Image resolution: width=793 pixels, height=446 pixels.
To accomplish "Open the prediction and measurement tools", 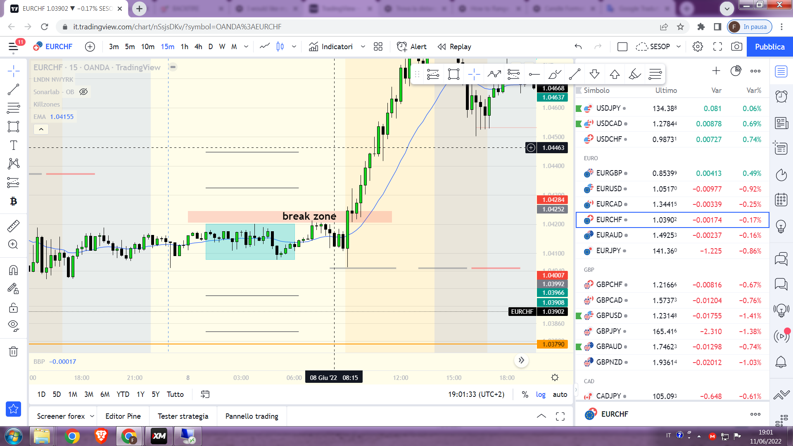I will [x=14, y=183].
